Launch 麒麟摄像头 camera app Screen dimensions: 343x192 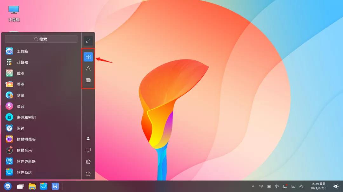click(26, 139)
